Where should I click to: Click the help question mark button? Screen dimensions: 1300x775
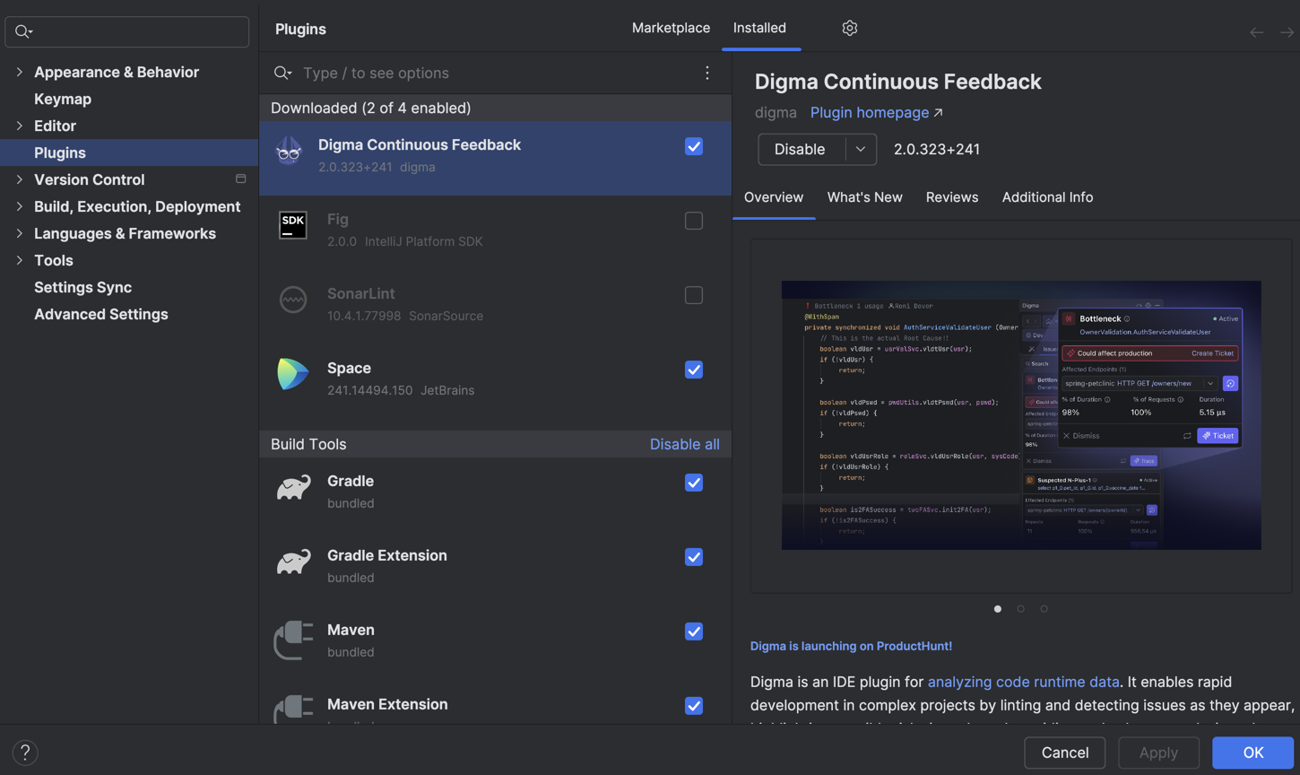[25, 753]
